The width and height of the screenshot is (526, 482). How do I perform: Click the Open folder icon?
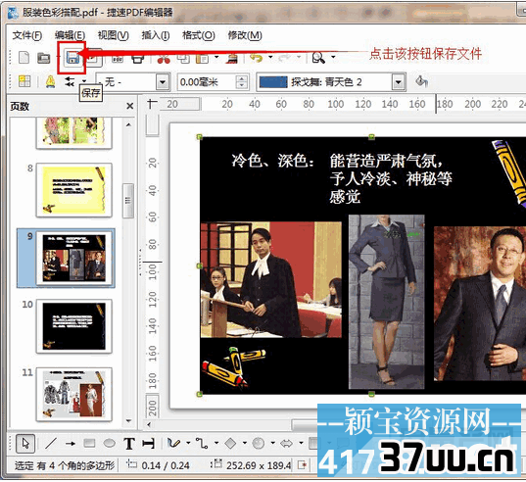coord(44,58)
